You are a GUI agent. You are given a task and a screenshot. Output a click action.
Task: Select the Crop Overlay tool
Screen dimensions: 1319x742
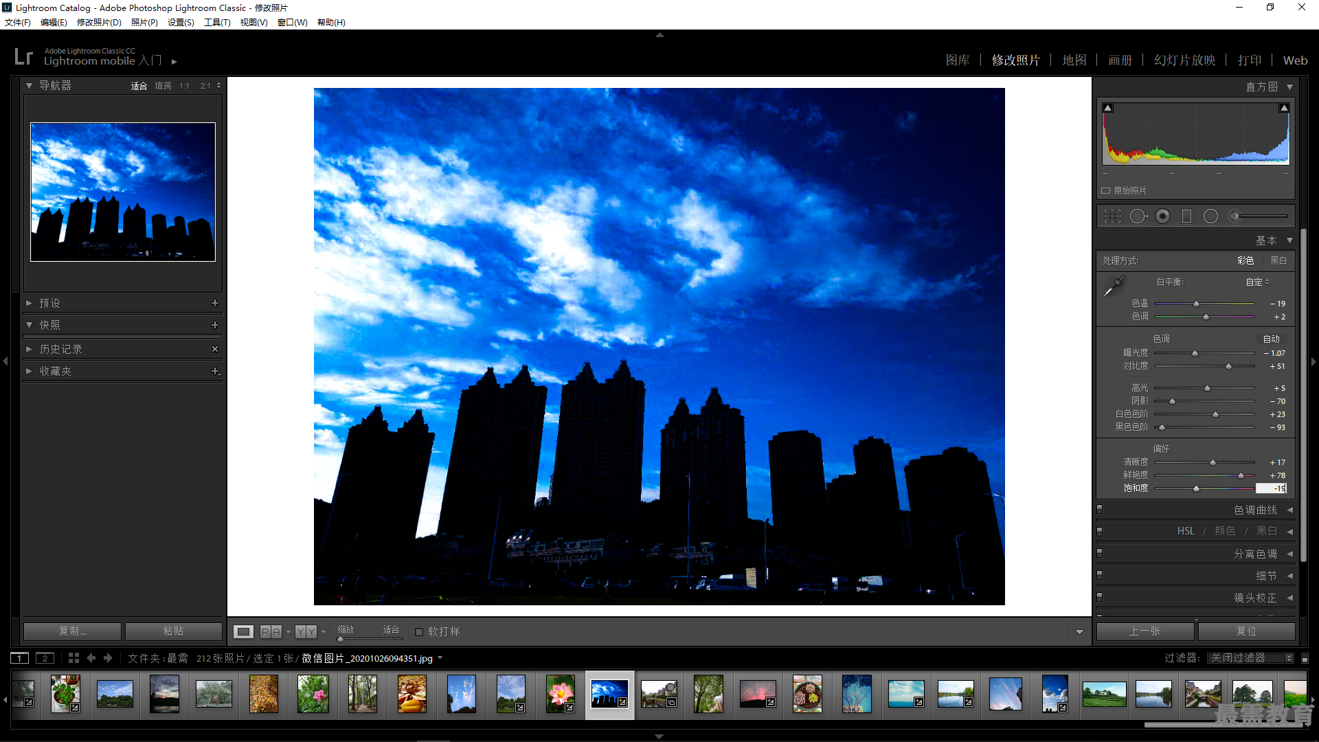(1112, 216)
